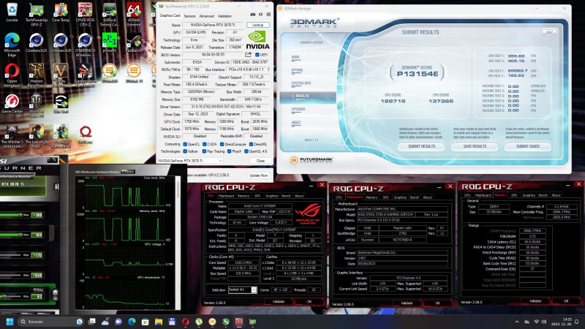The image size is (585, 329).
Task: Toggle Vulkan checkbox in GPU-Z
Action: tap(185, 151)
